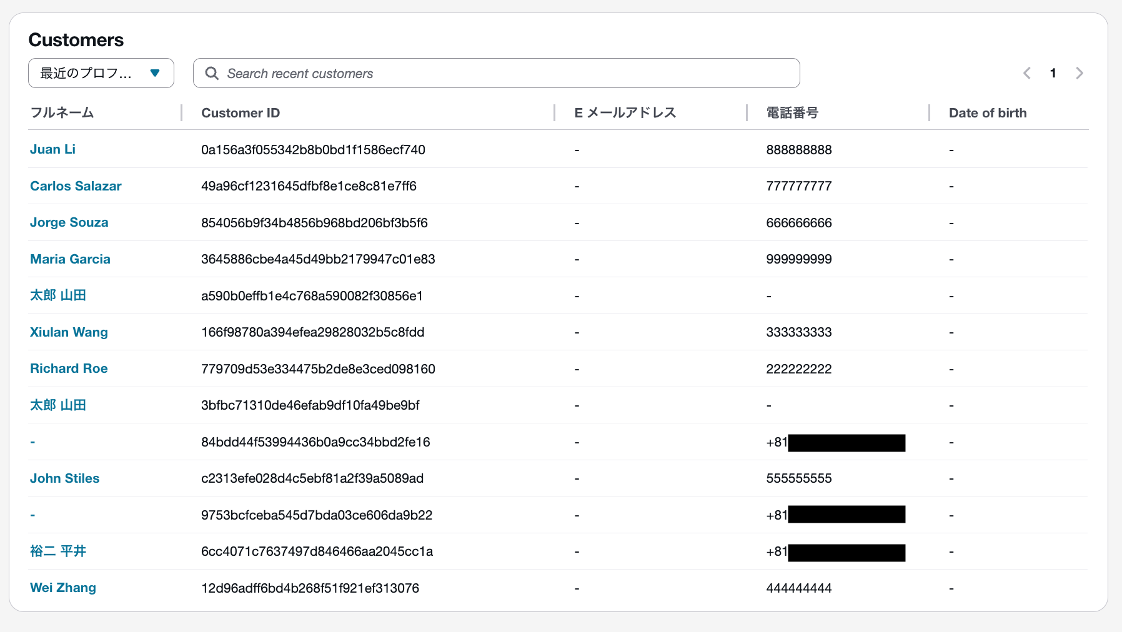Click the Customers heading
The height and width of the screenshot is (632, 1122).
76,40
